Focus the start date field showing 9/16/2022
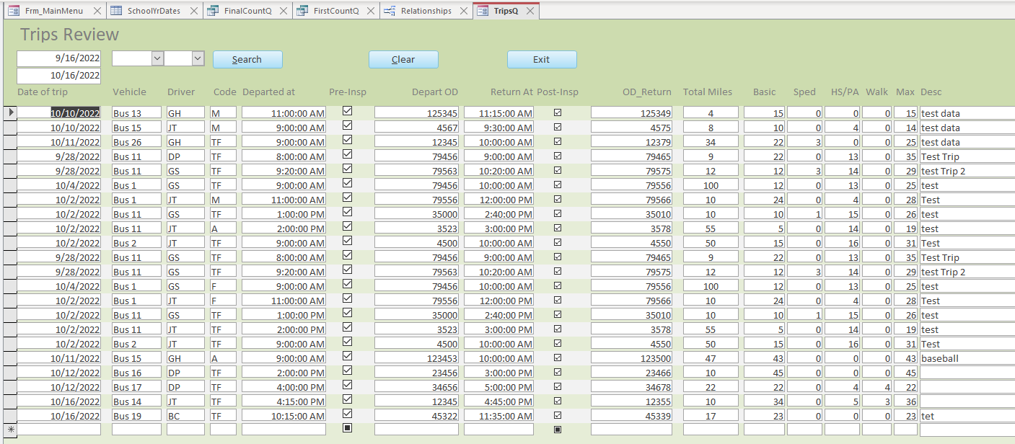 [59, 58]
